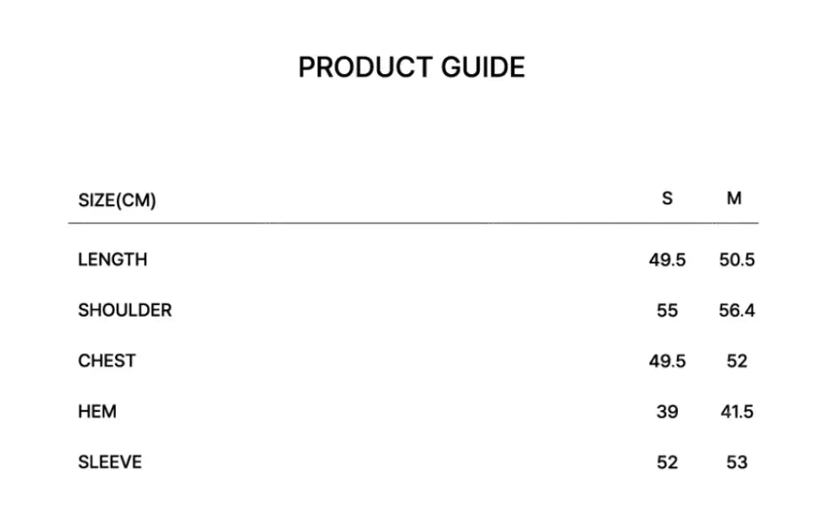Click the HEM value 39 for S

[667, 412]
